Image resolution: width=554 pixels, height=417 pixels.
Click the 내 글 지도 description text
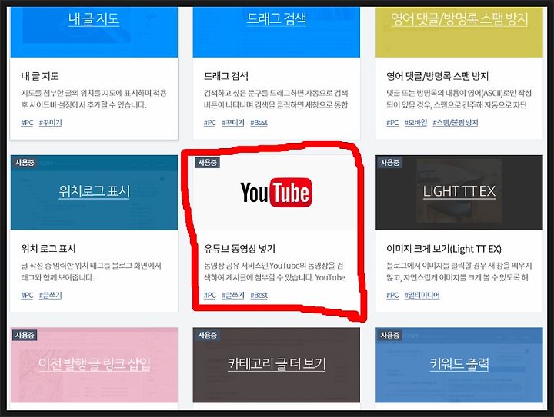click(x=94, y=99)
